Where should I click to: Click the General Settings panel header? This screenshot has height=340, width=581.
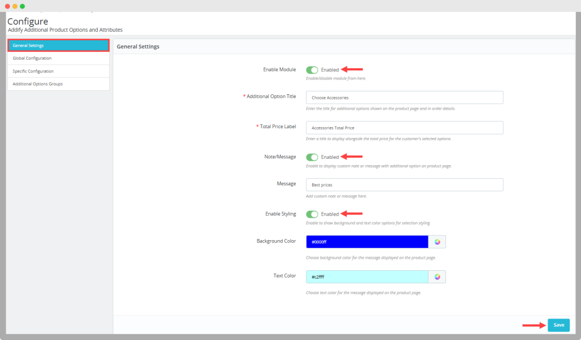138,47
